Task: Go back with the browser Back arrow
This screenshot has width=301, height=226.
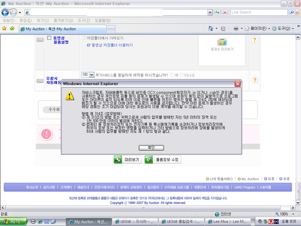Action: coord(5,12)
